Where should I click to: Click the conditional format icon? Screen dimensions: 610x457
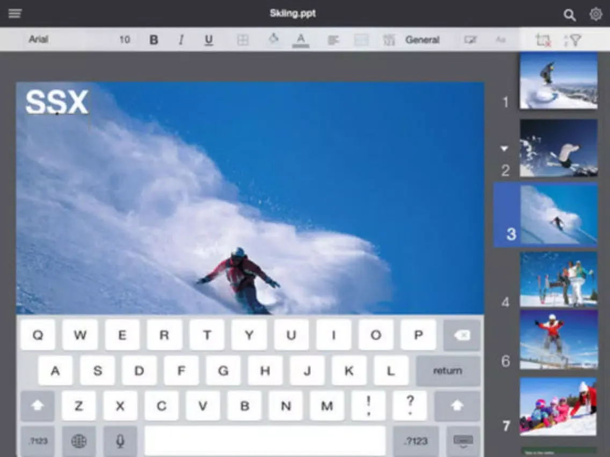[470, 40]
